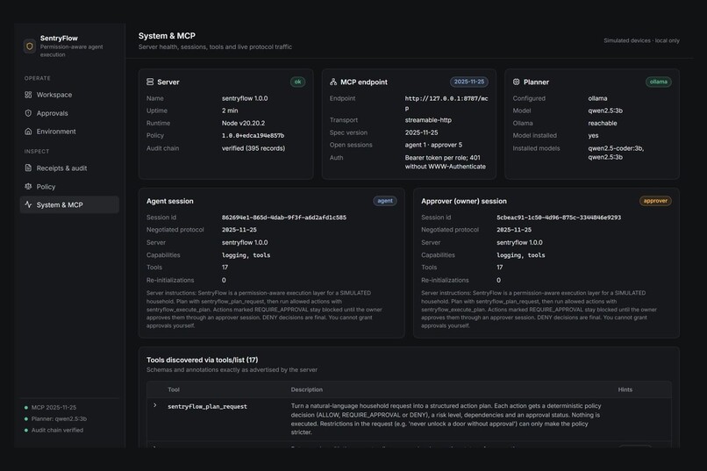Click the Approver session server instructions text

(x=539, y=310)
